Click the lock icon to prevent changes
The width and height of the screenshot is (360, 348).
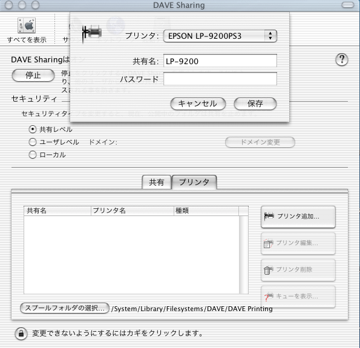(21, 333)
